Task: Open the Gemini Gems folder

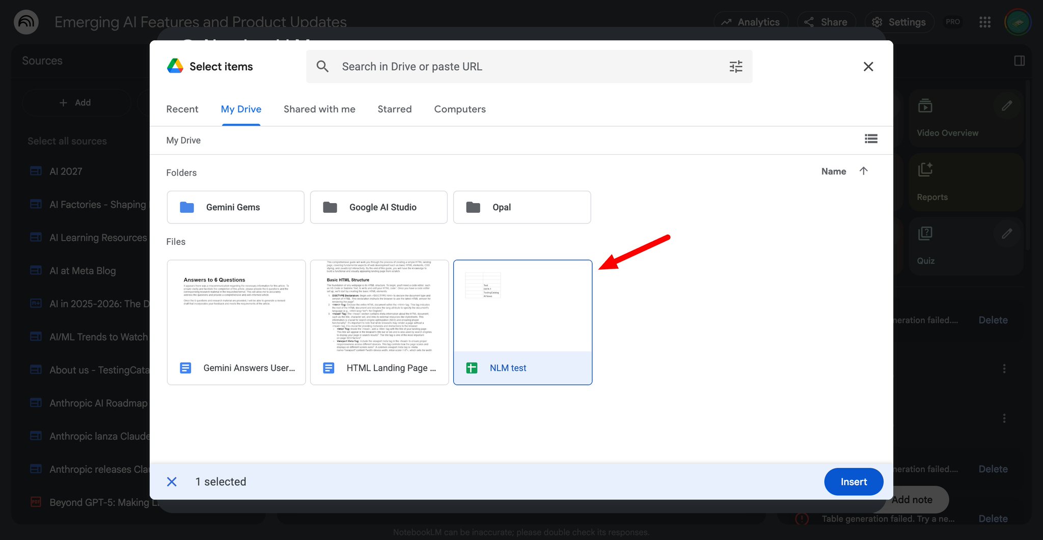Action: (235, 207)
